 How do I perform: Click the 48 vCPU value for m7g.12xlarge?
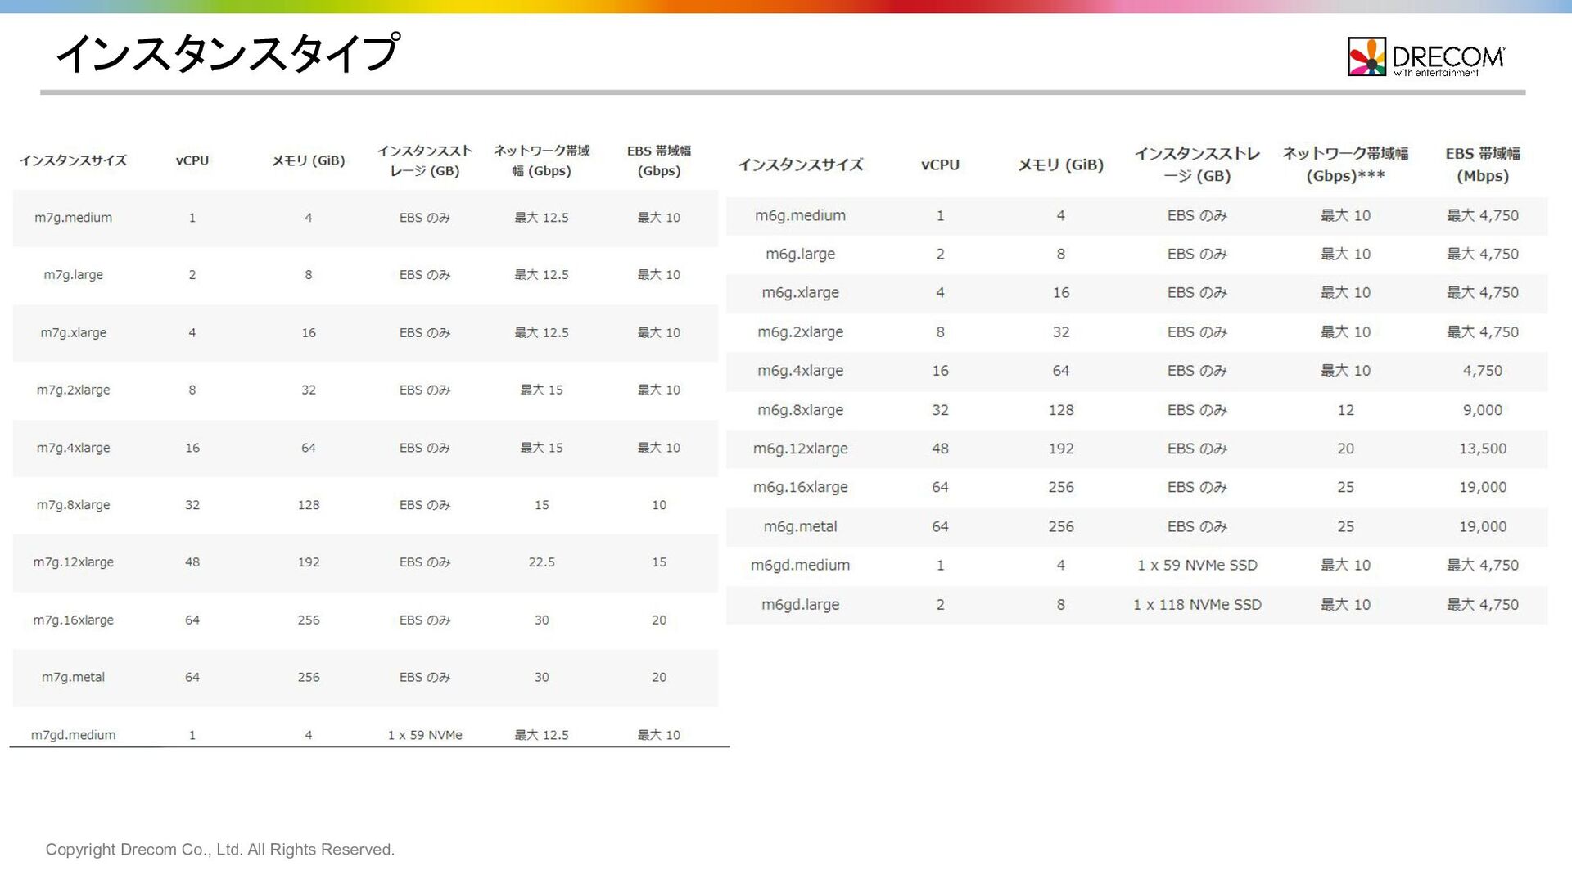(192, 562)
